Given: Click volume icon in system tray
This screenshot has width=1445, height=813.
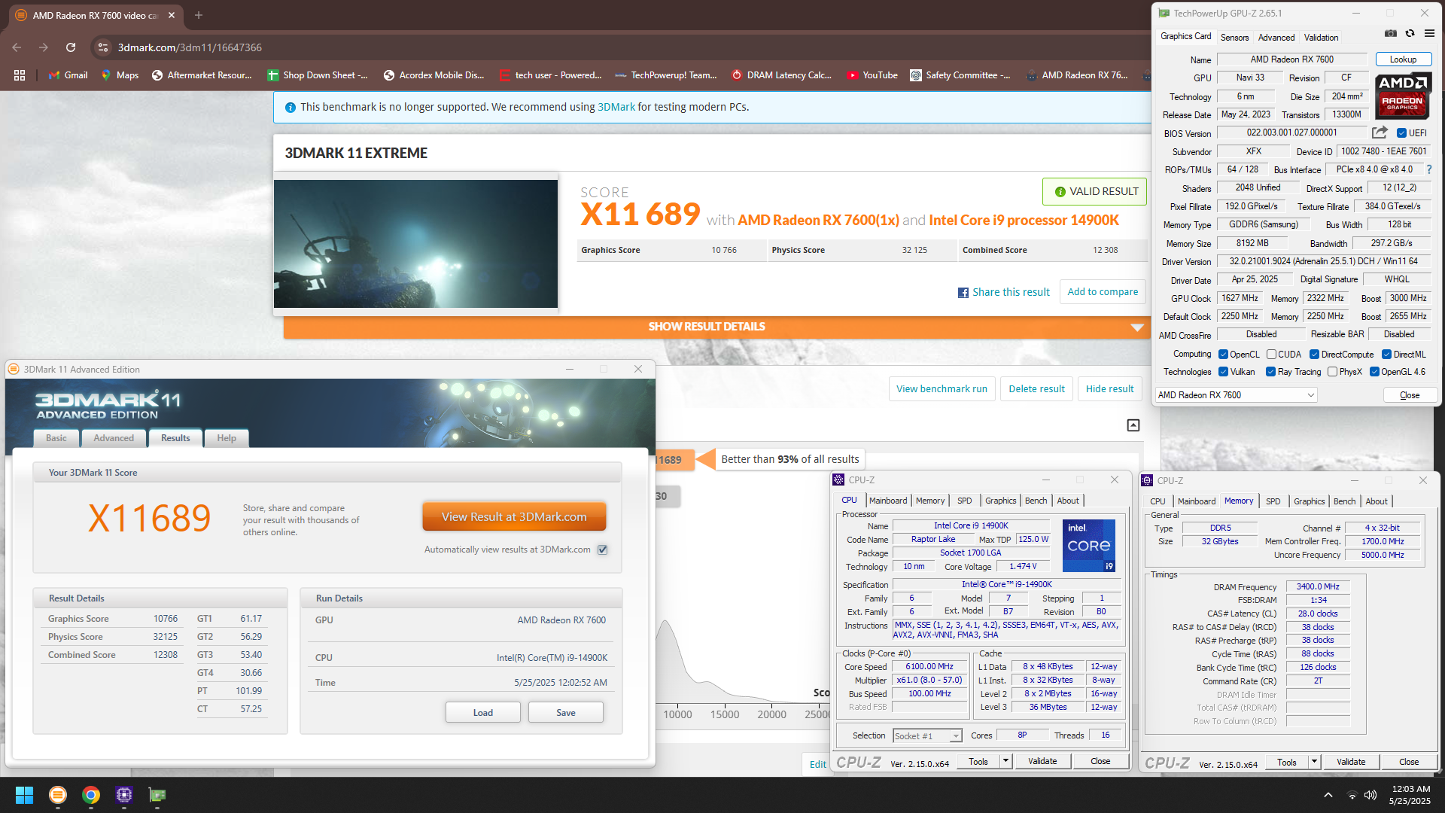Looking at the screenshot, I should pyautogui.click(x=1370, y=795).
